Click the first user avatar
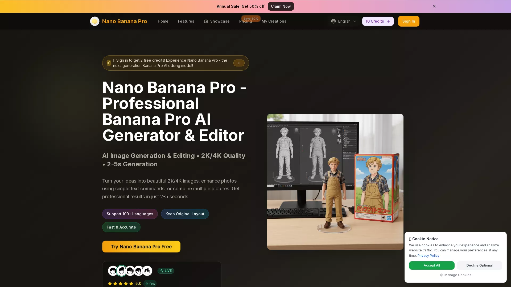The width and height of the screenshot is (511, 287). click(113, 271)
